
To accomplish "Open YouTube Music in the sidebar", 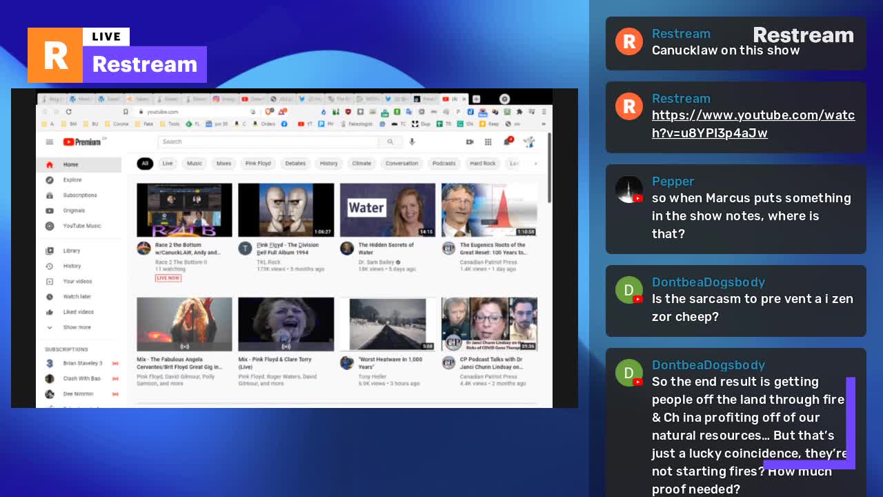I will point(79,226).
